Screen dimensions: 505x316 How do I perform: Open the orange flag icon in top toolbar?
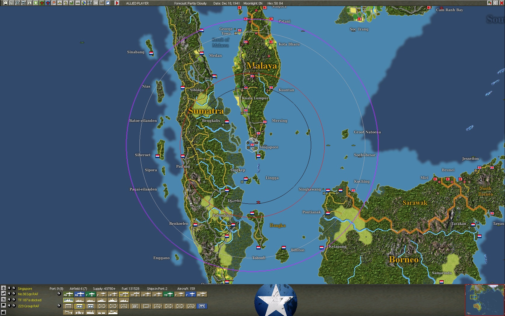[54, 3]
